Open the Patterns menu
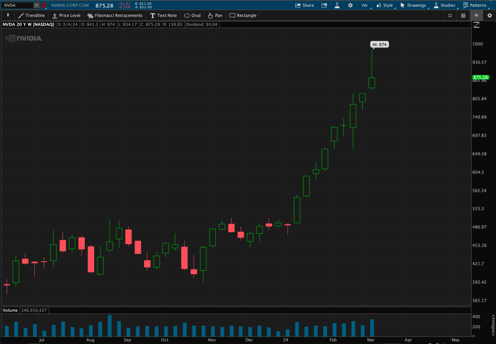 pos(475,5)
